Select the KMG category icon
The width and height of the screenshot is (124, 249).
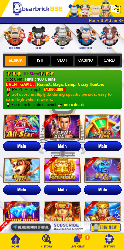(109, 38)
